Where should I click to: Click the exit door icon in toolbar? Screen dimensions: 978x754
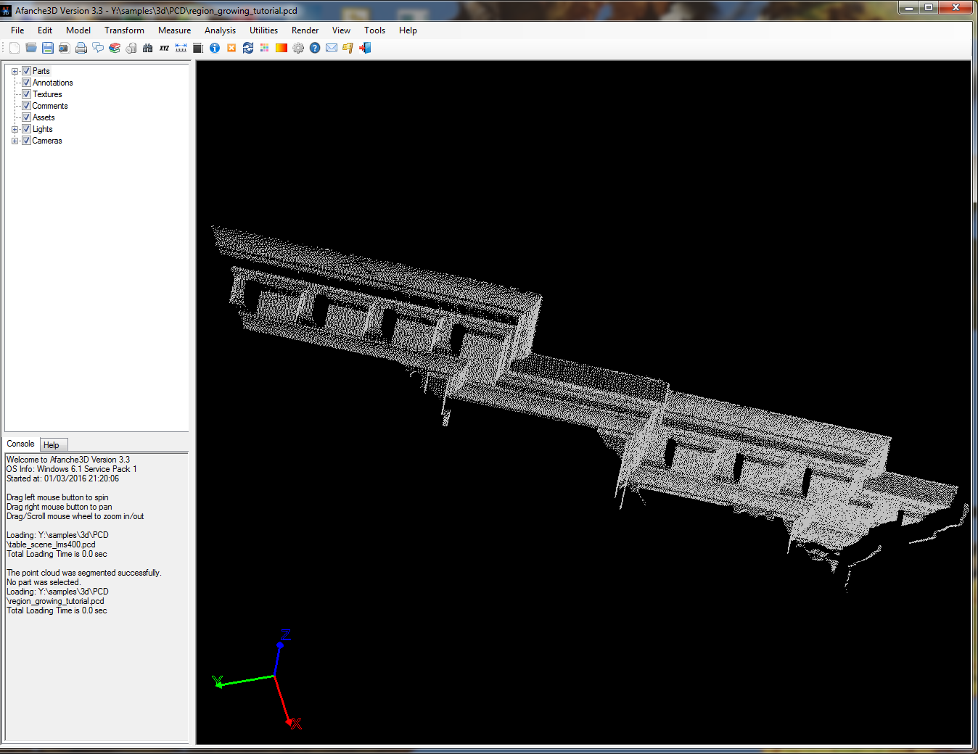pos(365,48)
